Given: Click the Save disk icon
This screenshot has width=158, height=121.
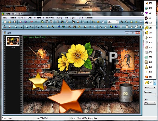Looking at the screenshot, I should tap(14, 22).
